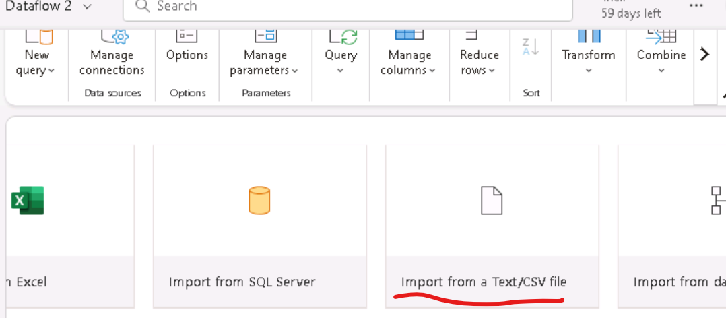Click into the Search box

pos(348,9)
